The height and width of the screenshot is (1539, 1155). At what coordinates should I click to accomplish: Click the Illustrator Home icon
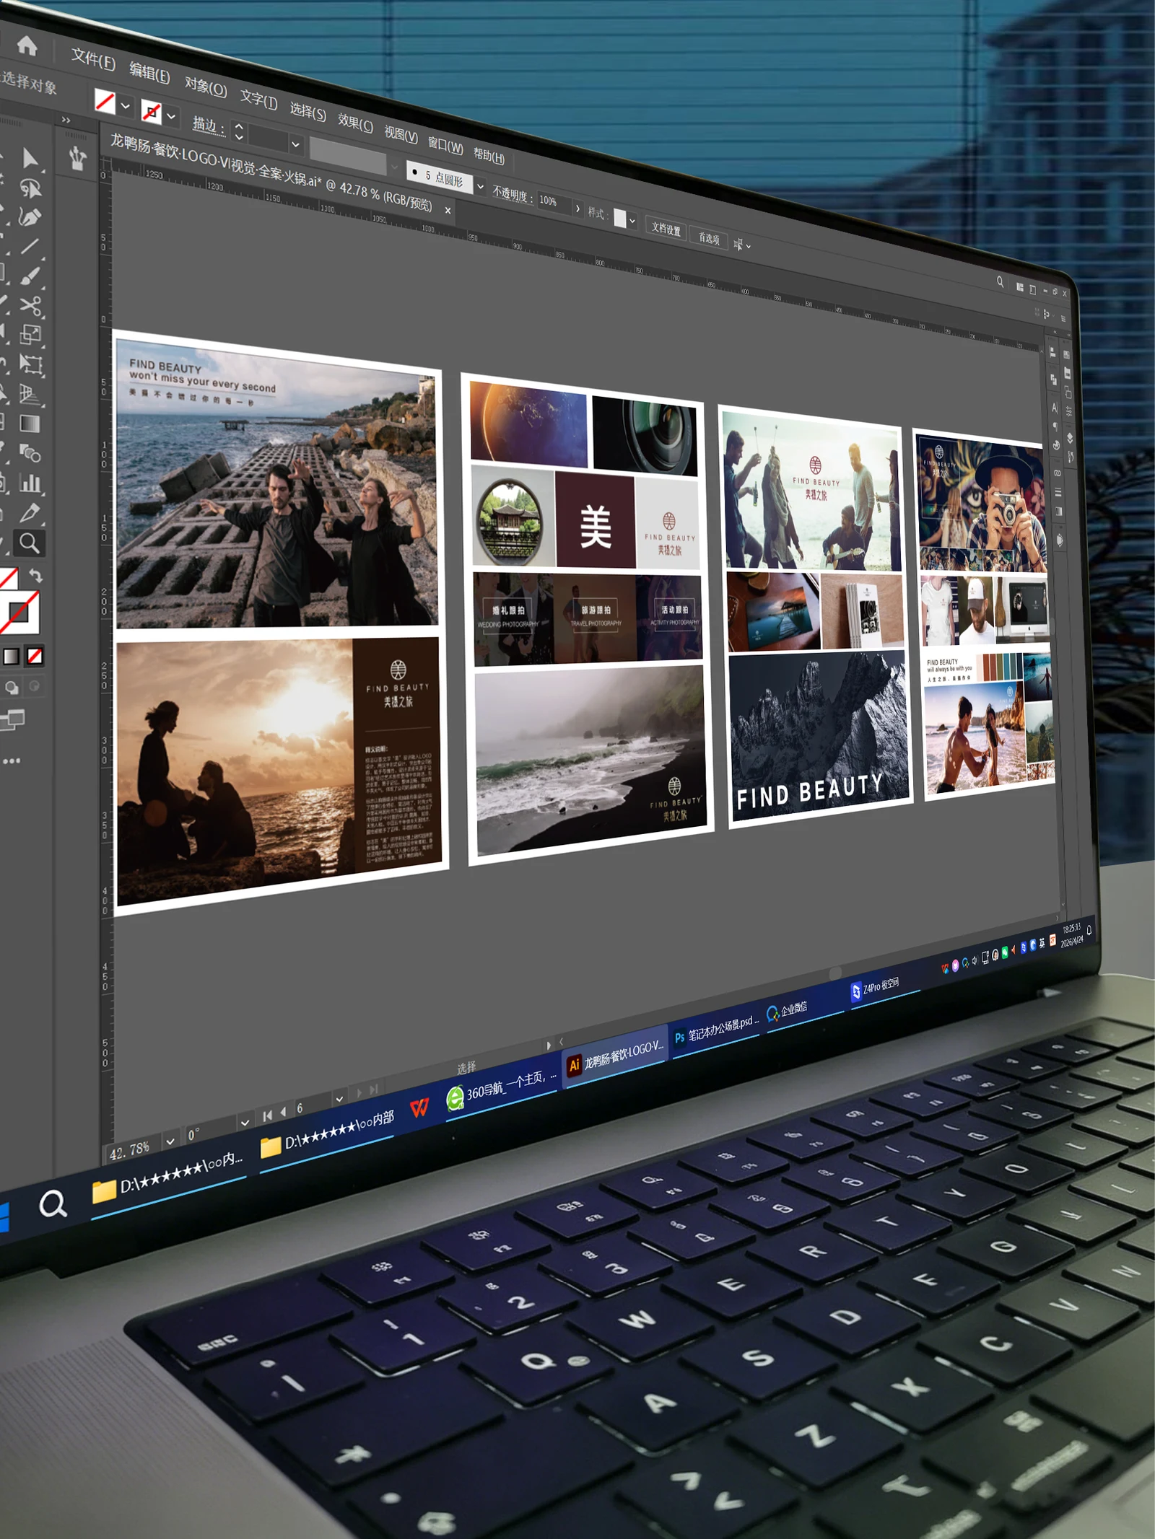(x=27, y=45)
